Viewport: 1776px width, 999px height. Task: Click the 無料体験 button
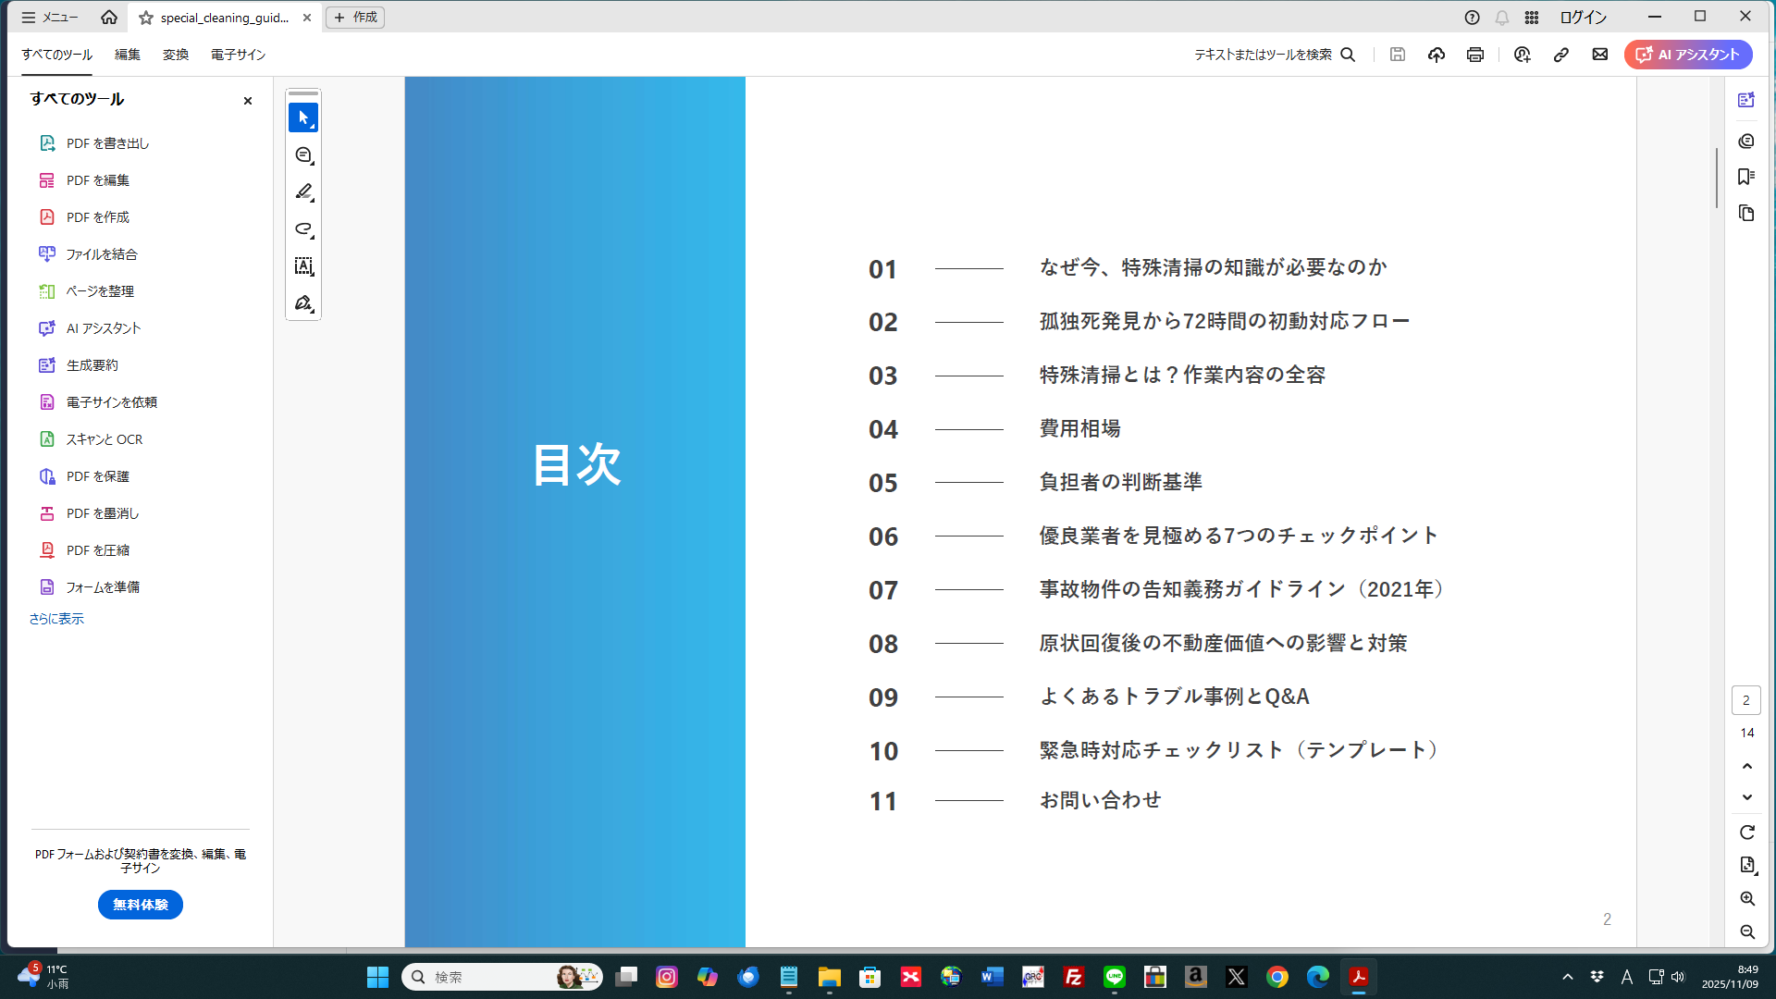point(141,905)
